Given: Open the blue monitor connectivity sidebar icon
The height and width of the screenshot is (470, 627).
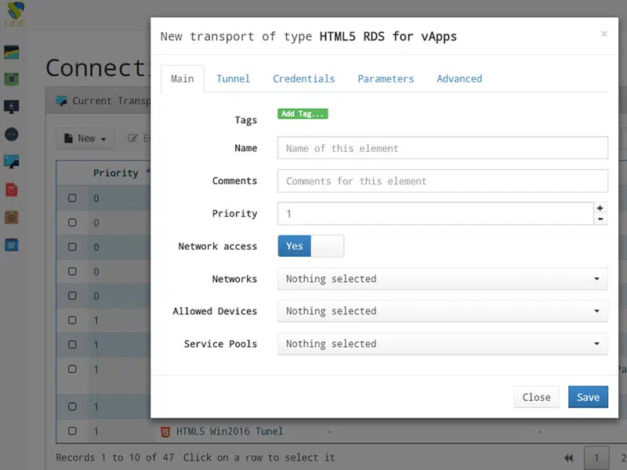Looking at the screenshot, I should (x=11, y=161).
